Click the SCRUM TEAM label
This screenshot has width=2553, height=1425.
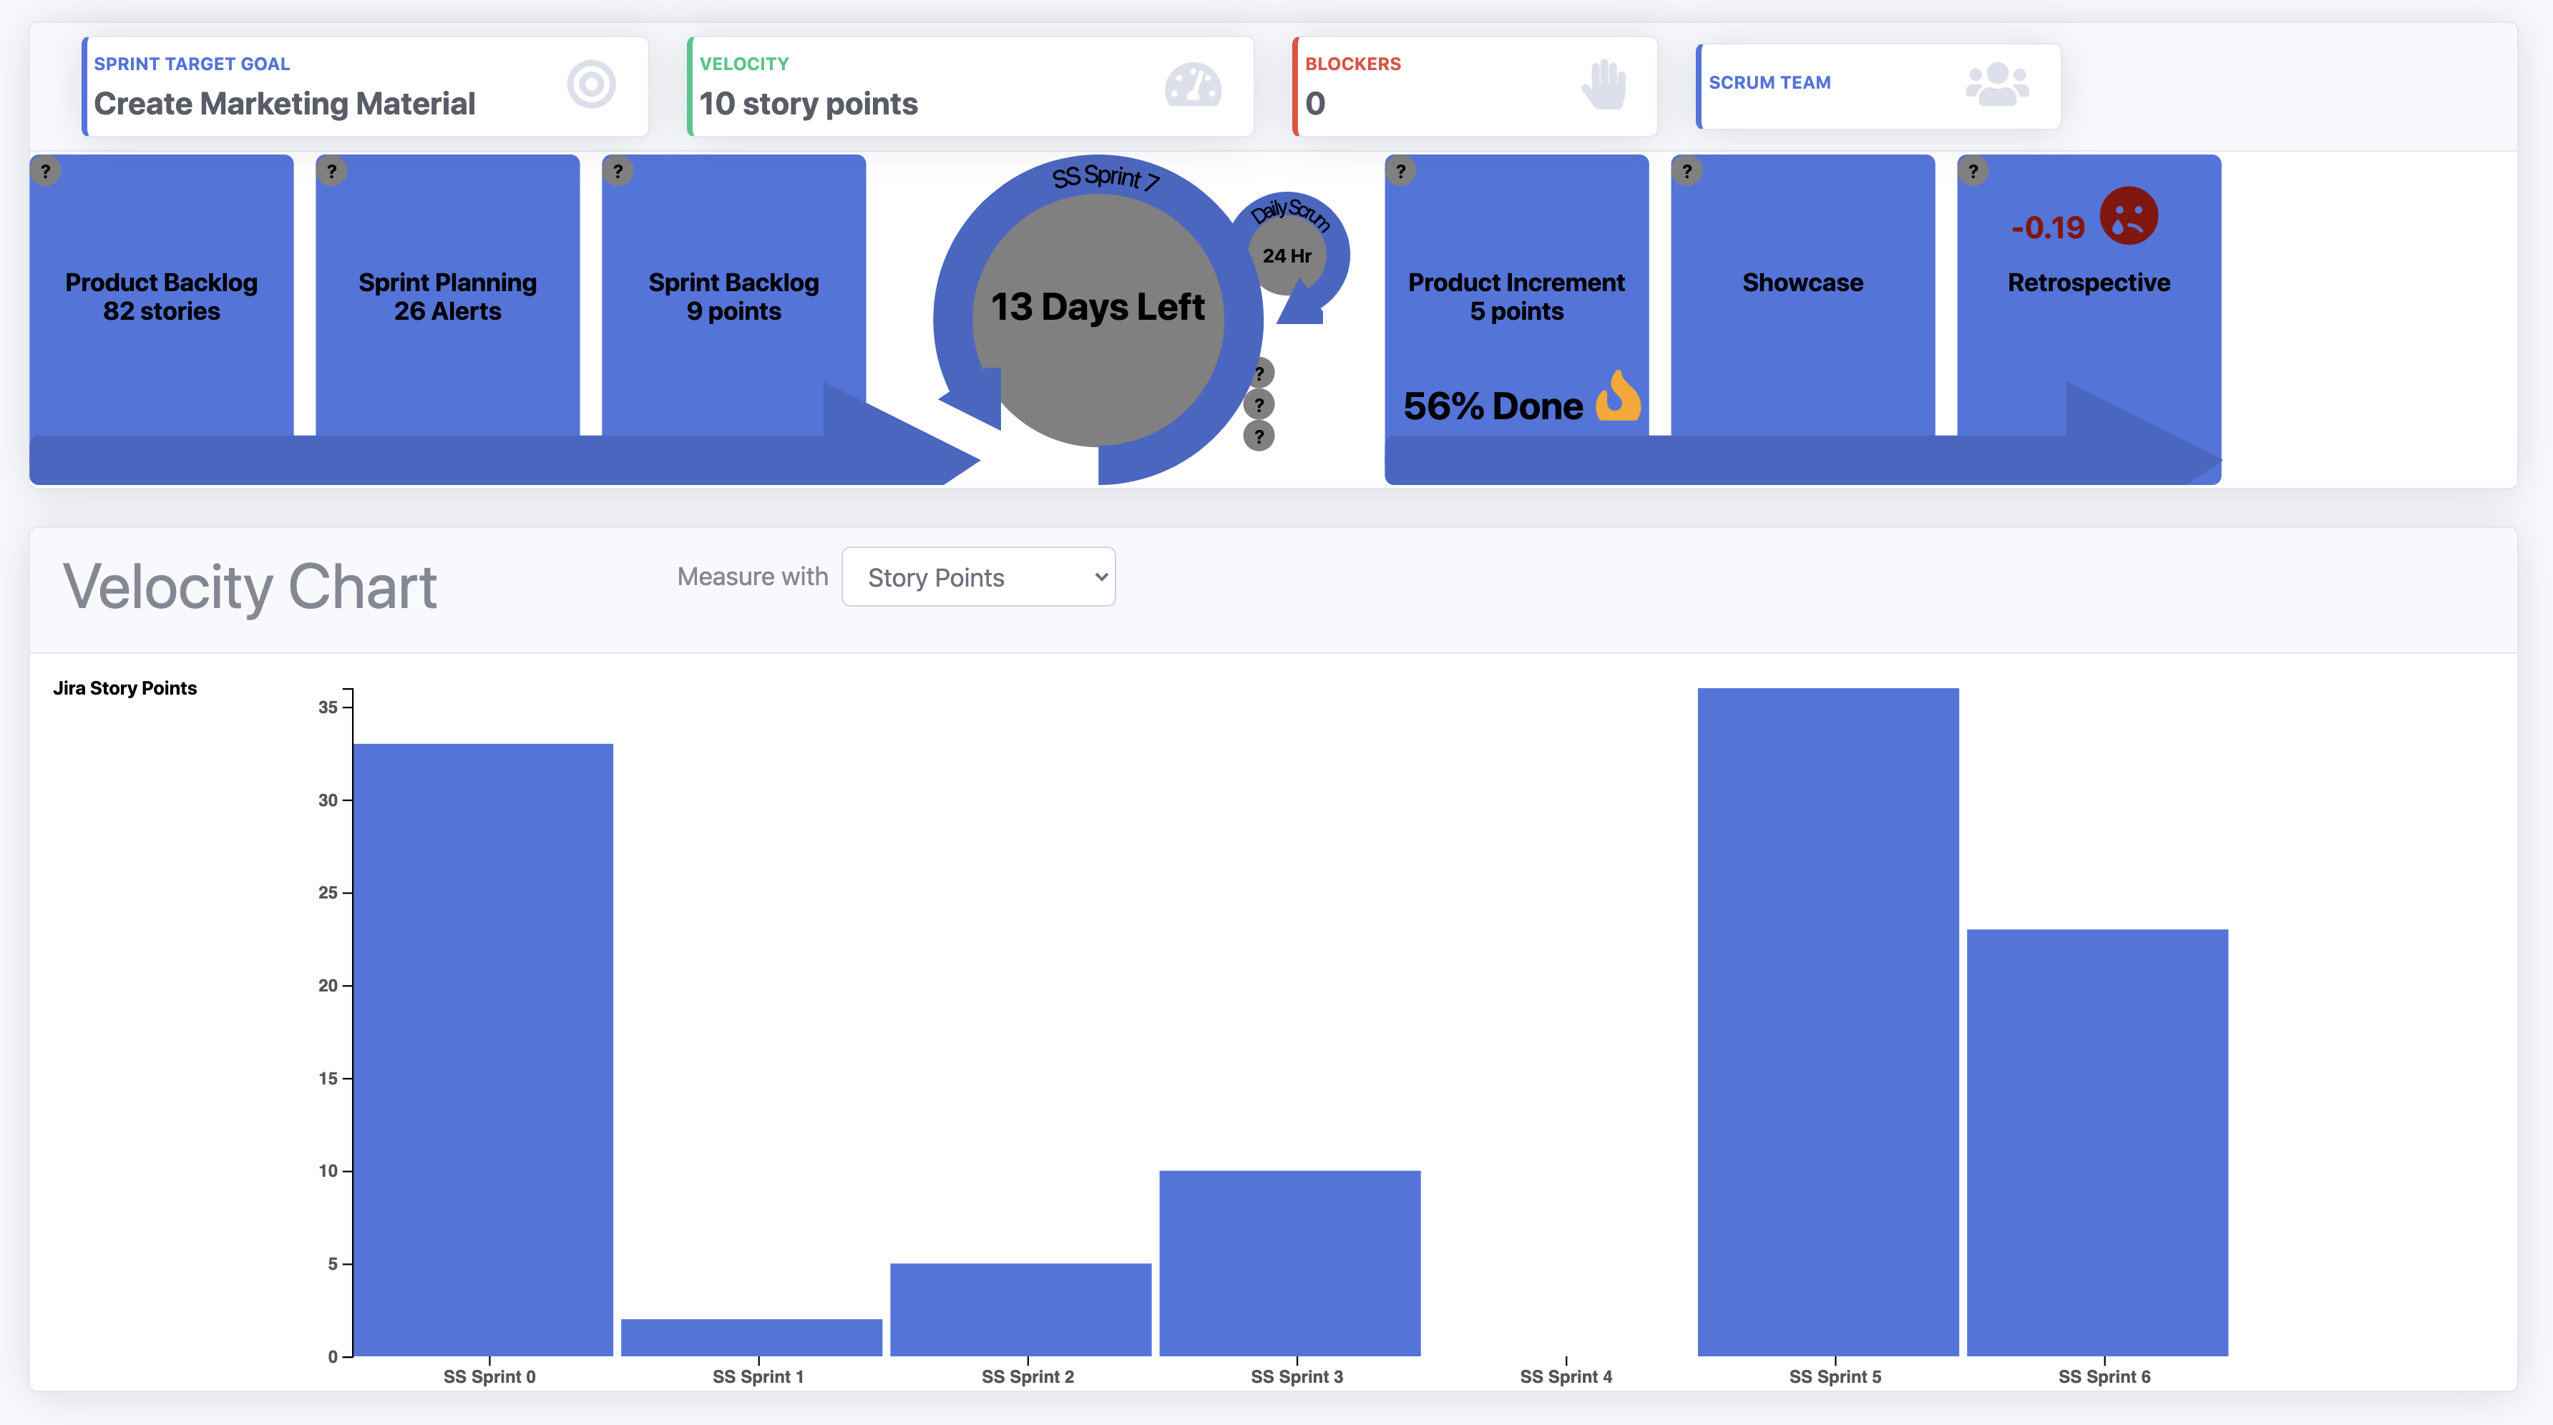click(x=1770, y=83)
